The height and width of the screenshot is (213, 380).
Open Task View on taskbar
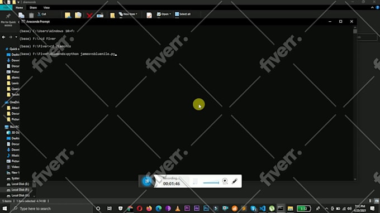point(110,209)
